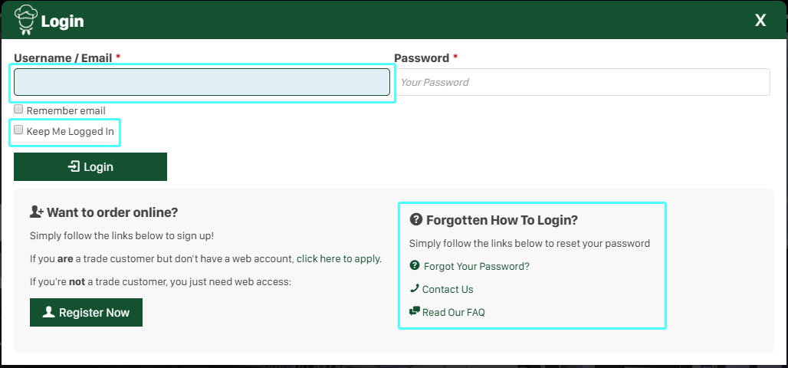Screen dimensions: 788x368
Task: Go to the Read Our FAQ link
Action: (x=453, y=313)
